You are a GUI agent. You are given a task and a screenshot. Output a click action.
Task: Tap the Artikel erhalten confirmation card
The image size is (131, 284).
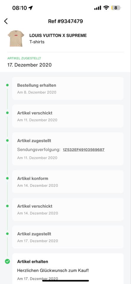68,269
